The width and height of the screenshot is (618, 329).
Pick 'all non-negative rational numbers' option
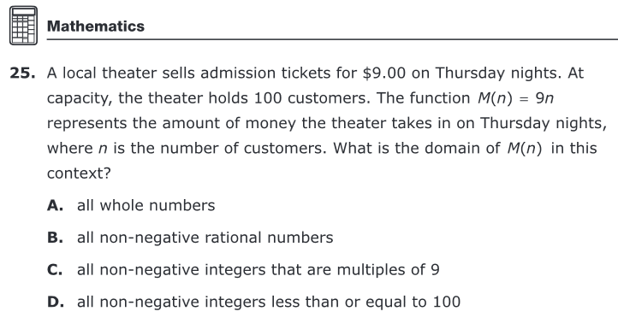[x=205, y=238]
